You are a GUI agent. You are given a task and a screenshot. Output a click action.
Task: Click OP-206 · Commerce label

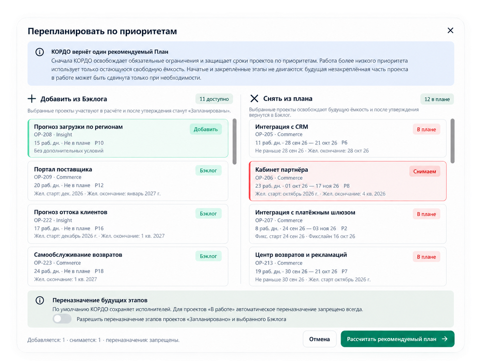coord(279,178)
